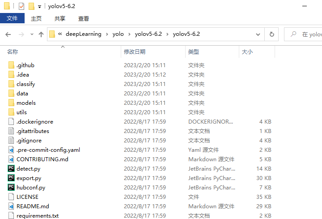Image resolution: width=322 pixels, height=219 pixels.
Task: Go forward with the Forward arrow
Action: click(x=21, y=34)
